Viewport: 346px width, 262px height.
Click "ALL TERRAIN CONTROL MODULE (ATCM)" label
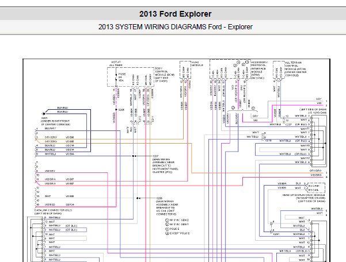(295, 67)
